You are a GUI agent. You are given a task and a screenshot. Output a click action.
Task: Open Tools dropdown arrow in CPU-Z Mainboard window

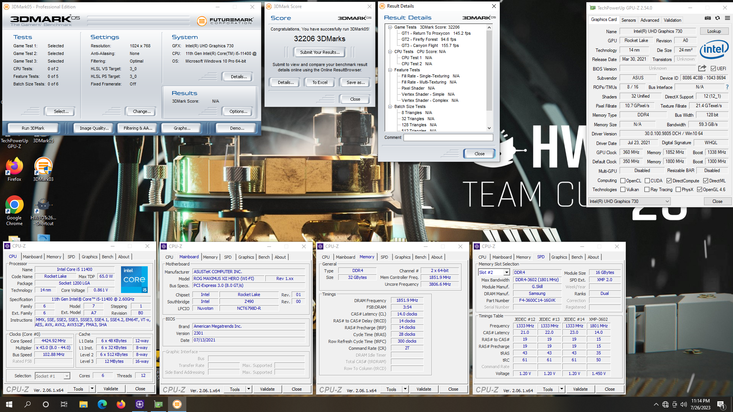point(249,389)
